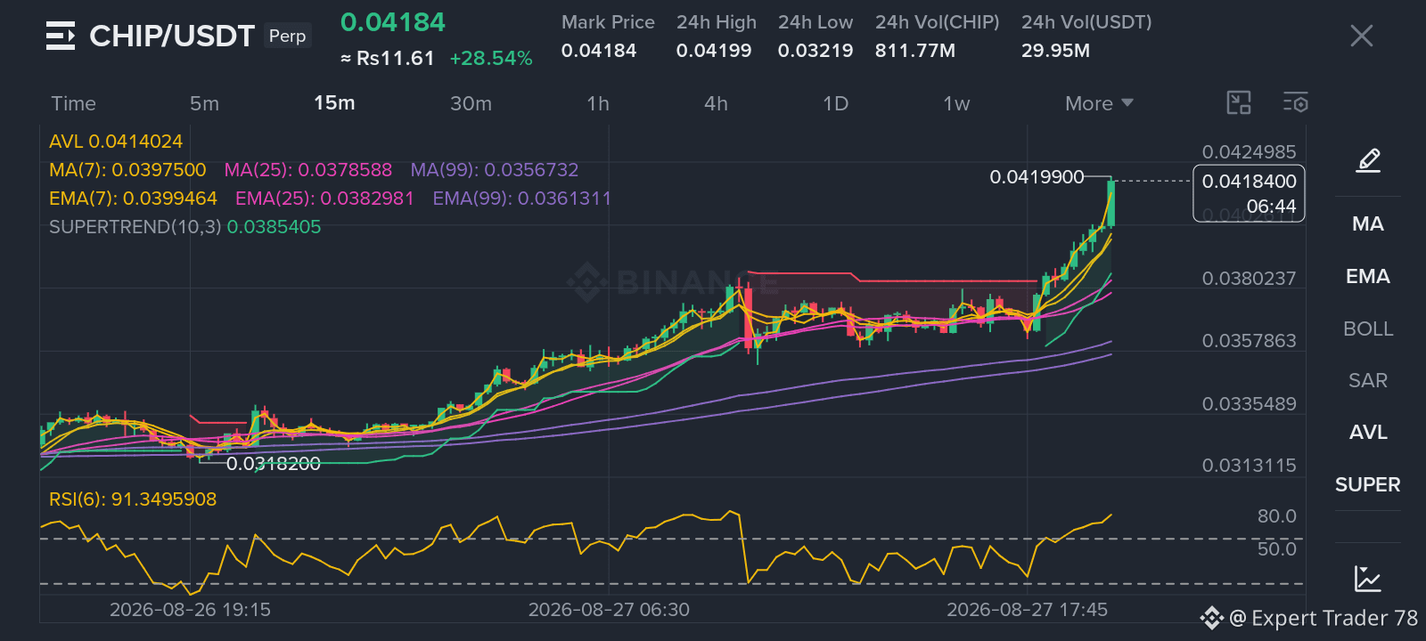This screenshot has width=1426, height=641.
Task: Open the market list menu icon
Action: (x=61, y=36)
